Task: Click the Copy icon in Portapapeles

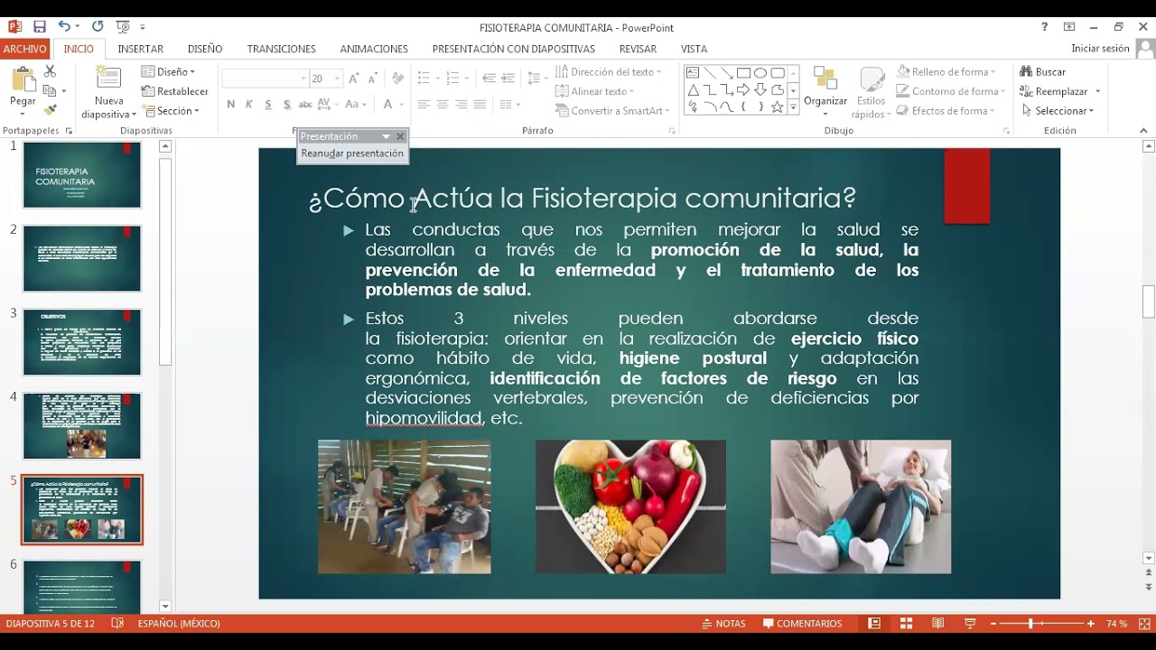Action: [50, 91]
